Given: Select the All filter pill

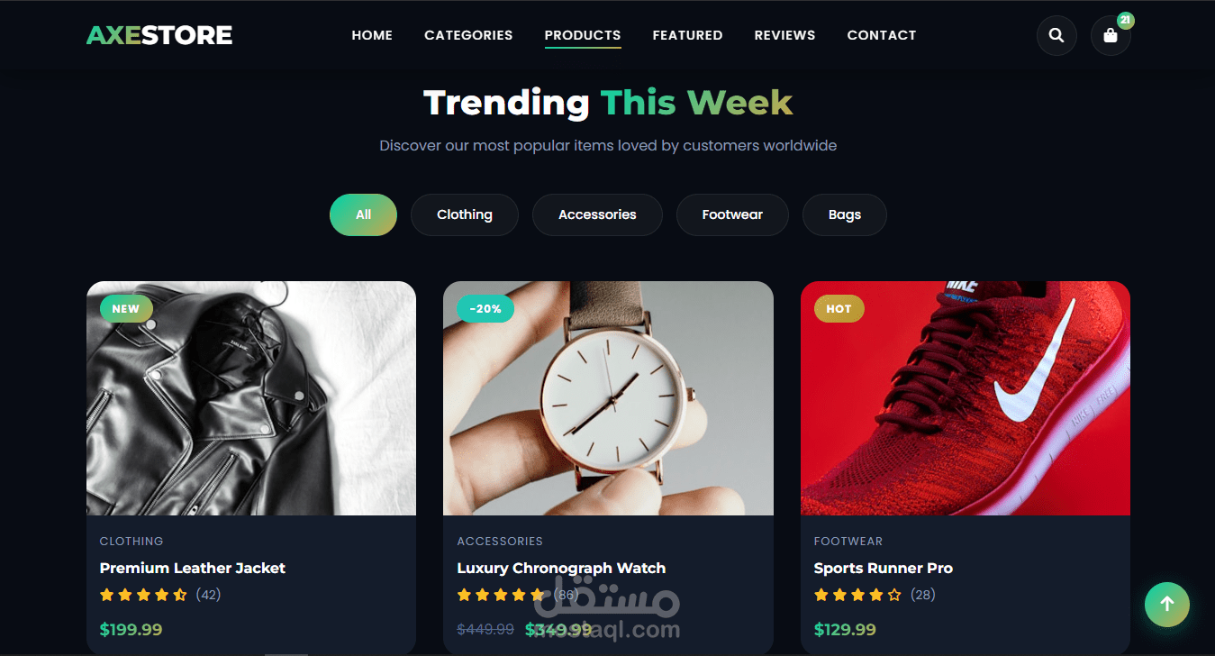Looking at the screenshot, I should pyautogui.click(x=363, y=214).
